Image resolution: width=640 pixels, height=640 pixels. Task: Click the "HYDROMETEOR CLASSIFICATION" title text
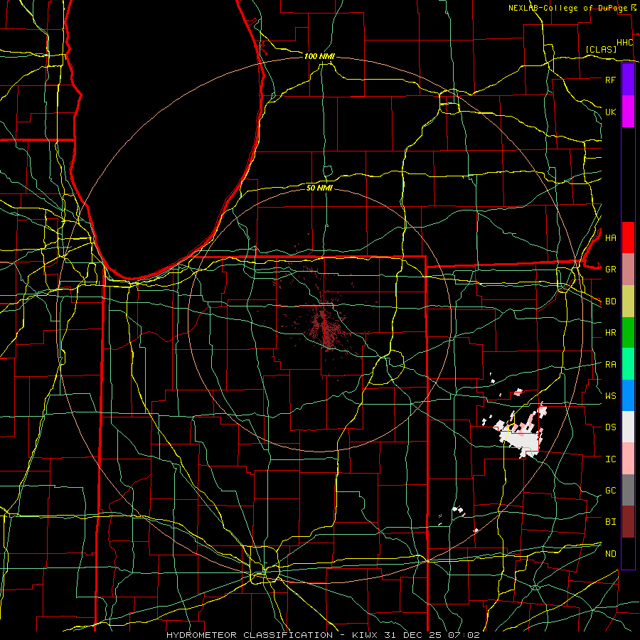[250, 635]
